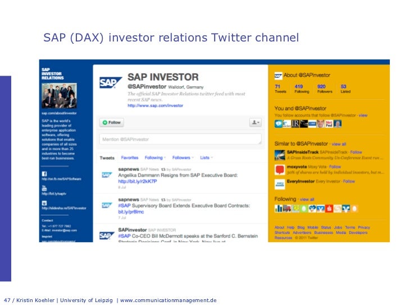Open the Developers footer link
This screenshot has height=306, width=409.
[x=358, y=233]
